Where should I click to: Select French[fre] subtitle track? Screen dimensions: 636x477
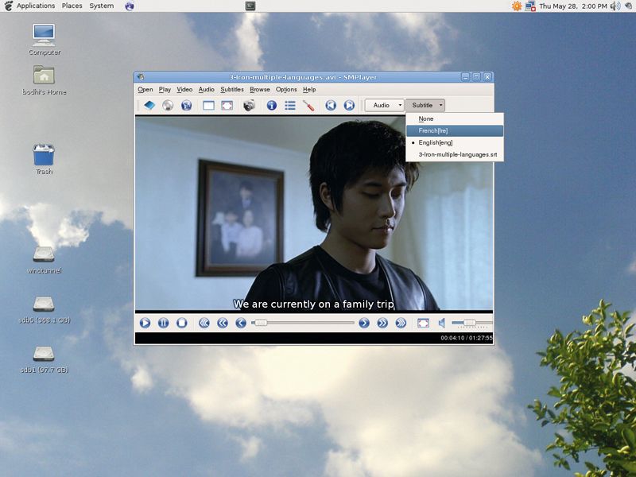coord(455,130)
